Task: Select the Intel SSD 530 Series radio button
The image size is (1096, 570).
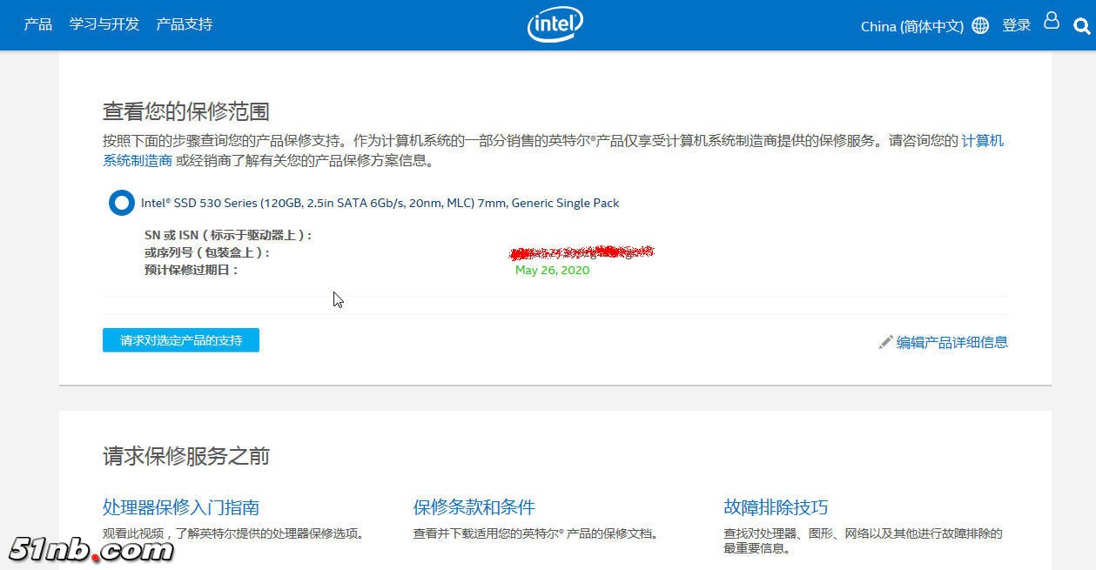Action: point(121,203)
